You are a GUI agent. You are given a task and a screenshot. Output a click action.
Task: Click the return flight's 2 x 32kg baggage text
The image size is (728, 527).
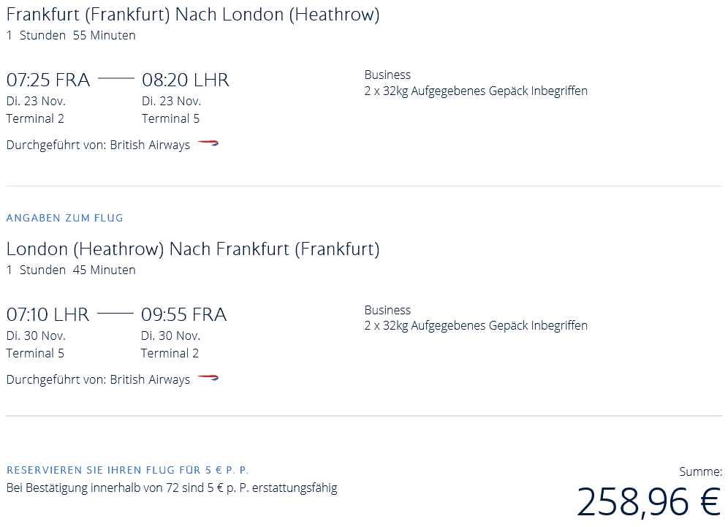(x=476, y=325)
